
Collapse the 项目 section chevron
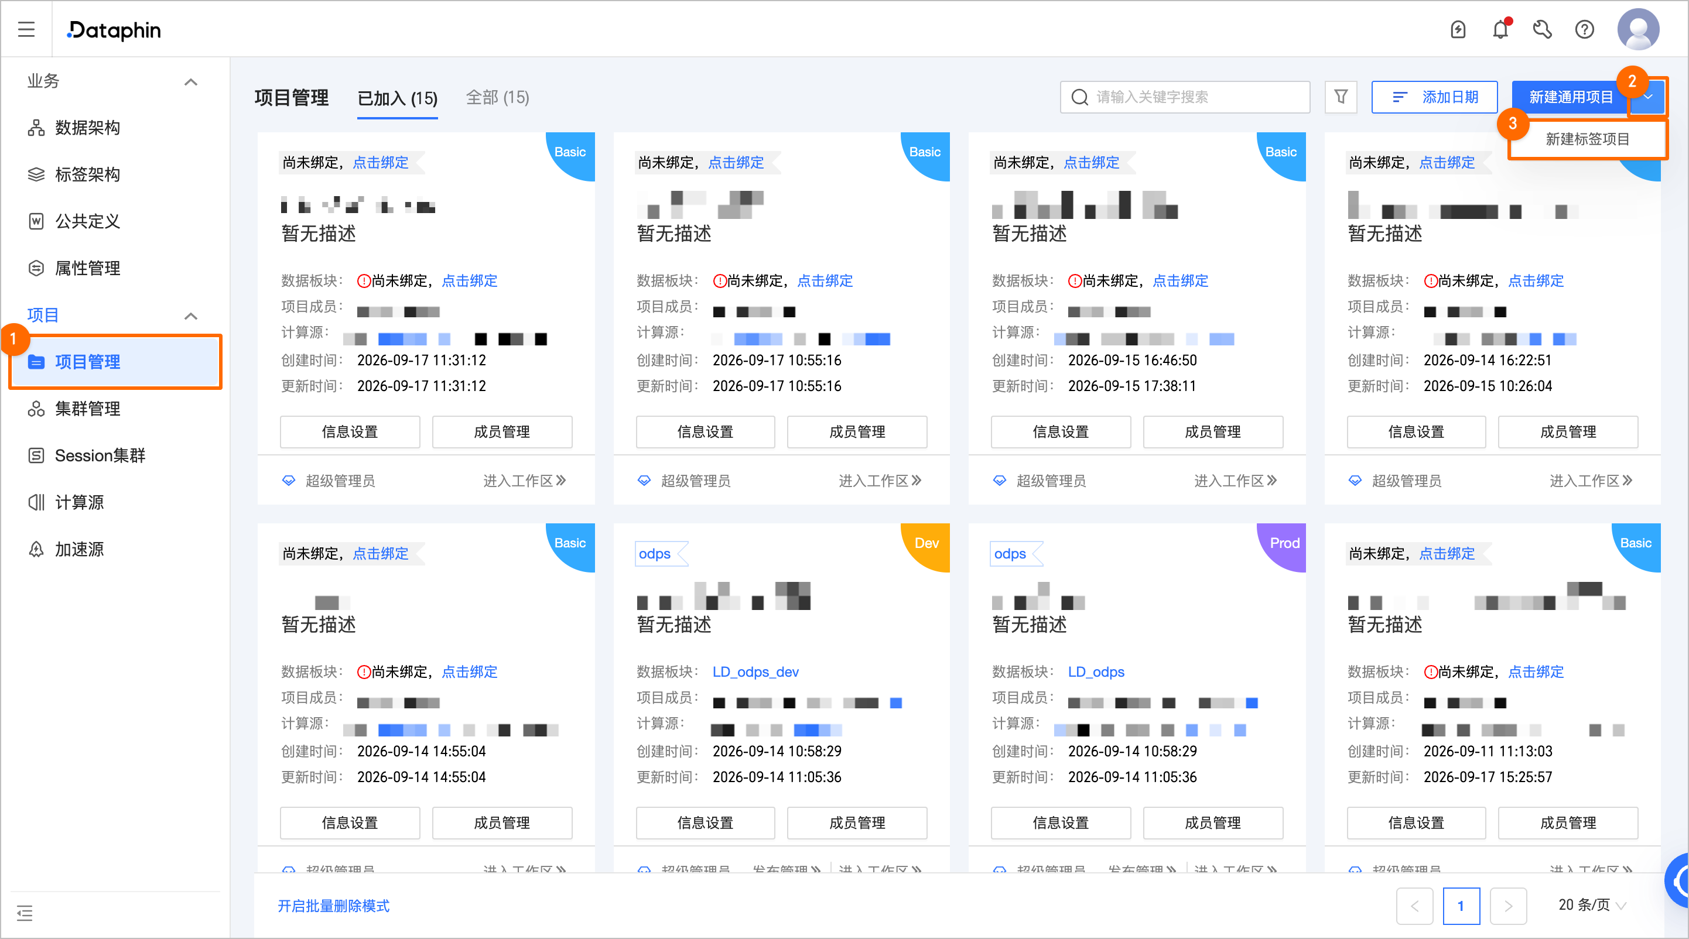pyautogui.click(x=191, y=316)
